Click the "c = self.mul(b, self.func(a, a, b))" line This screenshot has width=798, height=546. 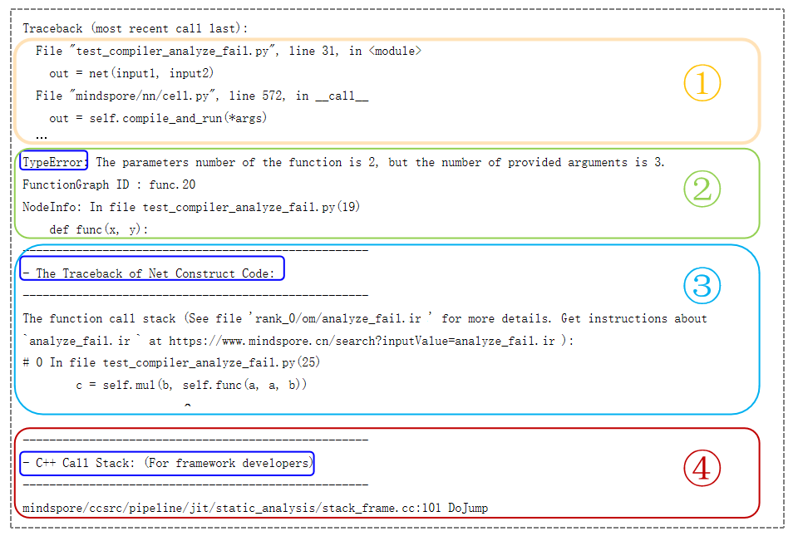[191, 386]
